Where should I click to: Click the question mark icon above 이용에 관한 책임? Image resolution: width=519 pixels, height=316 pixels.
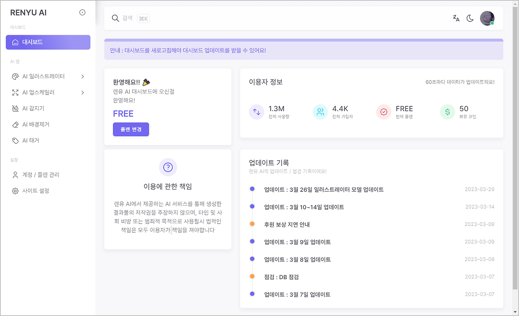point(168,168)
